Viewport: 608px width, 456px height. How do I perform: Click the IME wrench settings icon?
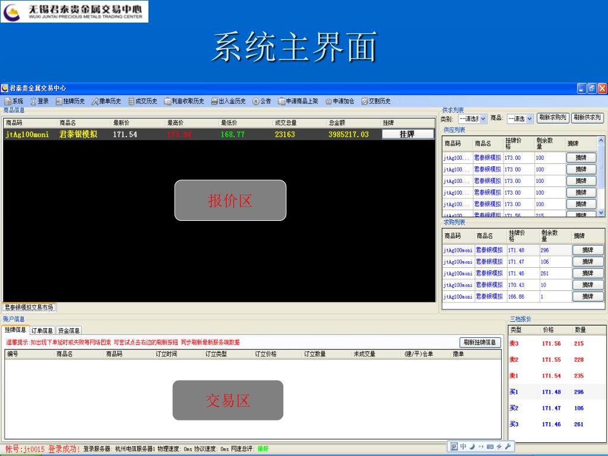click(508, 446)
